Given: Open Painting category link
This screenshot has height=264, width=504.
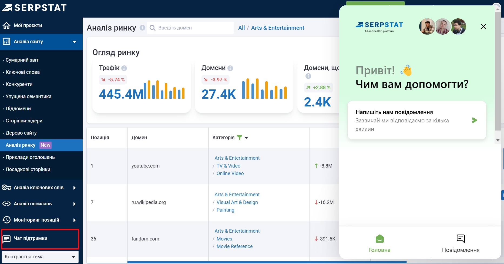Looking at the screenshot, I should click(225, 210).
